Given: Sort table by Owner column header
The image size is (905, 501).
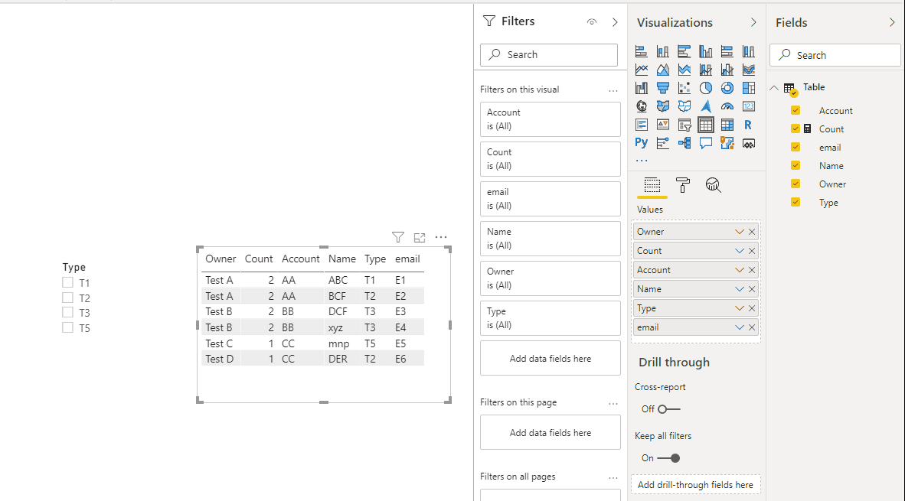Looking at the screenshot, I should point(221,259).
